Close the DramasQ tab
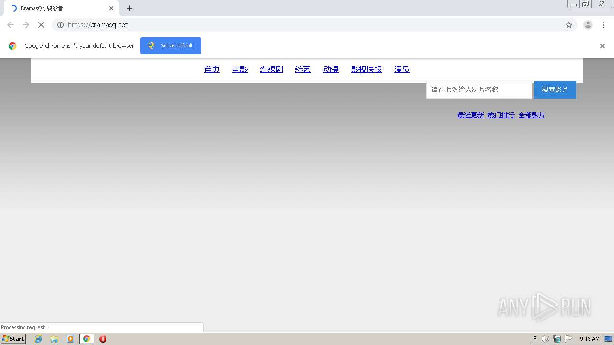Viewport: 614px width, 345px height. click(x=111, y=8)
